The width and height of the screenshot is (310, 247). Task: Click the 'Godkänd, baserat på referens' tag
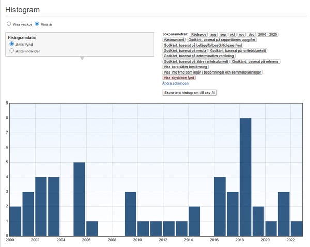255,62
